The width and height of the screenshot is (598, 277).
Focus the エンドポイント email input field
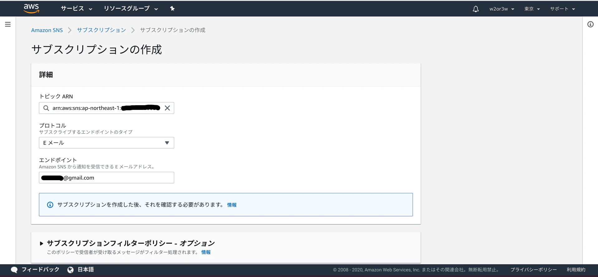[107, 178]
